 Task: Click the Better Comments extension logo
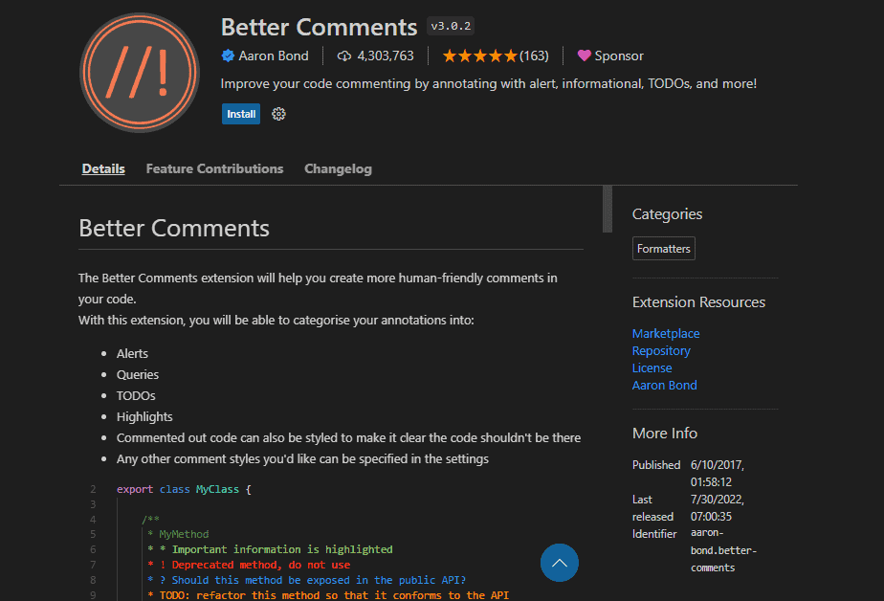(x=140, y=73)
